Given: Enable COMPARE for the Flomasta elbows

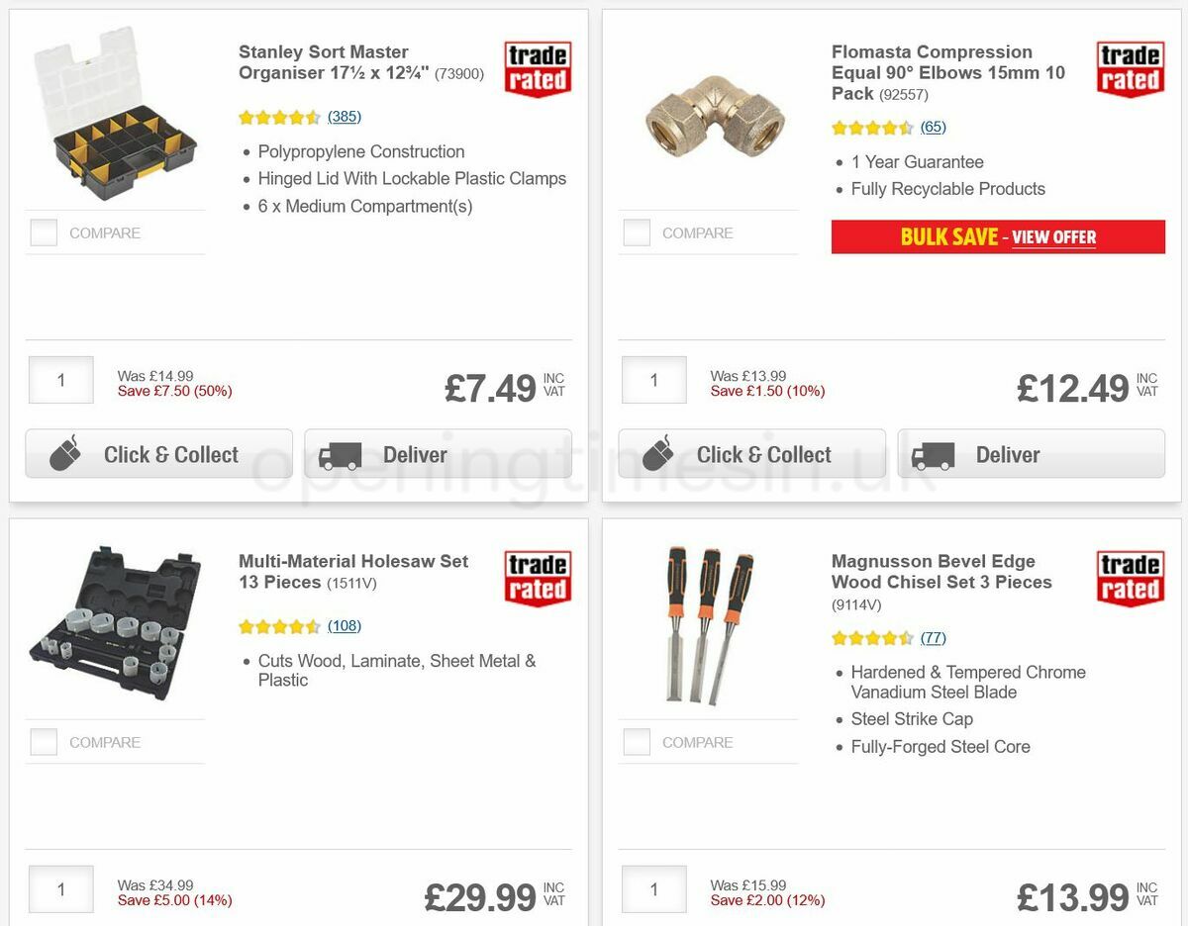Looking at the screenshot, I should pyautogui.click(x=636, y=231).
